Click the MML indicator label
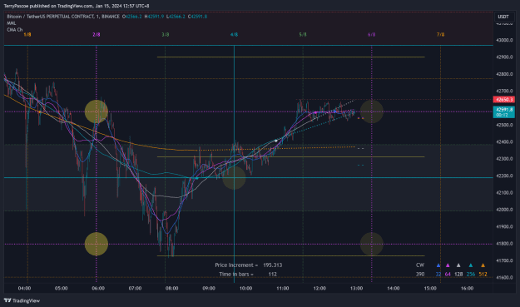This screenshot has height=307, width=520. tap(12, 22)
